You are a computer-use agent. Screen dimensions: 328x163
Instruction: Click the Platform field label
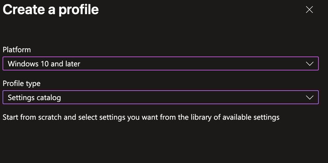pos(17,50)
